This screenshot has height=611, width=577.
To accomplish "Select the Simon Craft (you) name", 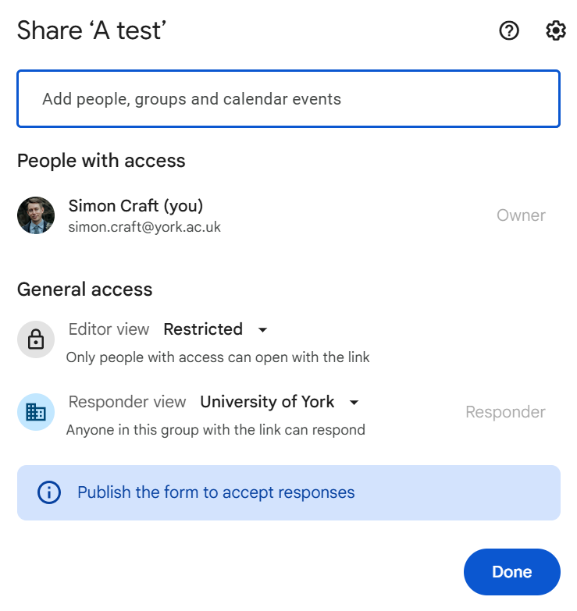I will 136,206.
